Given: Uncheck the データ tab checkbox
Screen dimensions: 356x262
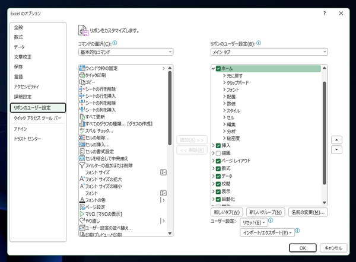Looking at the screenshot, I should [x=218, y=177].
